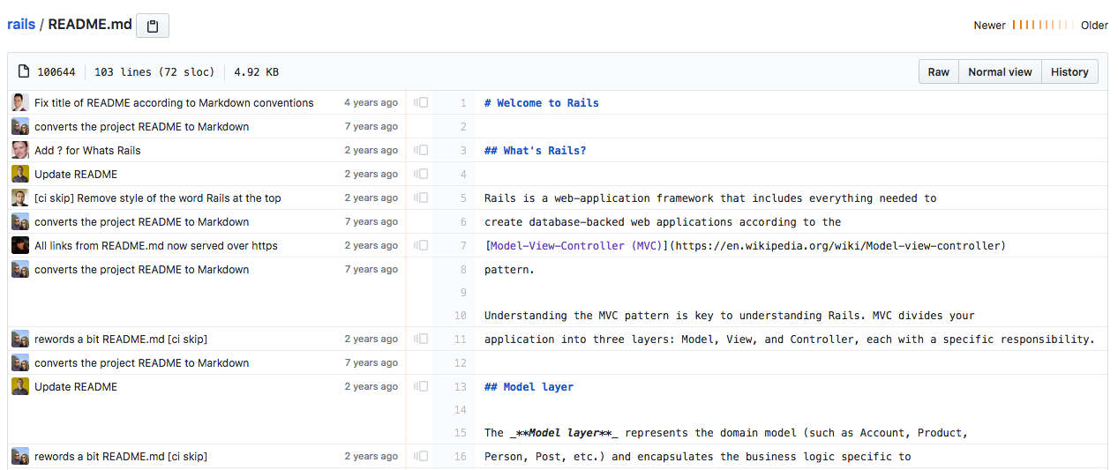Open 'Update README' commit on line 13
The width and height of the screenshot is (1118, 470).
76,386
